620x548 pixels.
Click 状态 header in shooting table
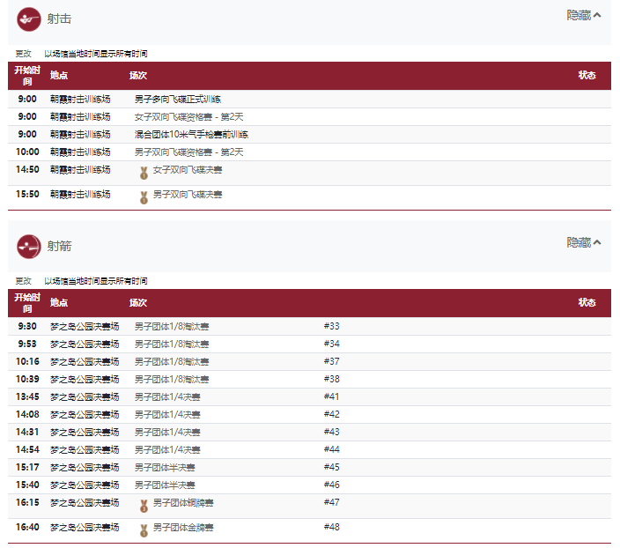point(587,76)
